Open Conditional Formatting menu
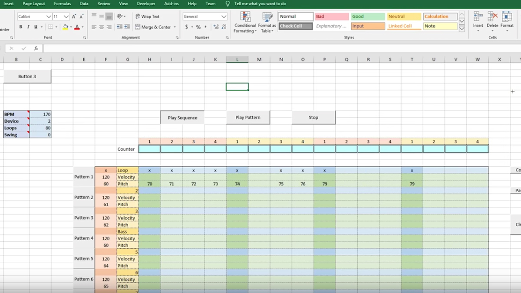521x293 pixels. coord(245,23)
